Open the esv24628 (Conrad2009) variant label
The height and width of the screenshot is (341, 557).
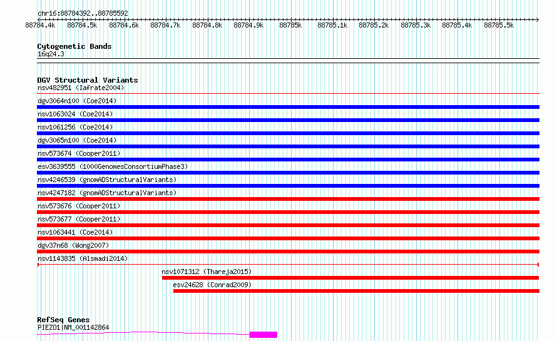pyautogui.click(x=212, y=285)
